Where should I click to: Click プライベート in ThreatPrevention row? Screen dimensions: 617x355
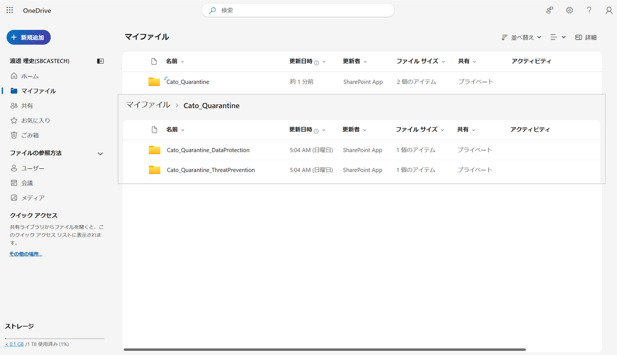point(475,170)
